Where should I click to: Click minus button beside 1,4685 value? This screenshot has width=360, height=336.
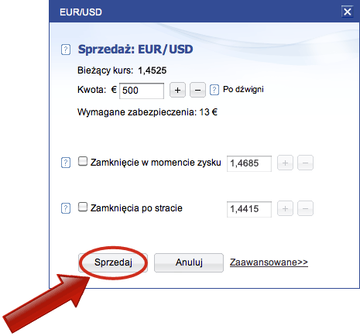(305, 163)
